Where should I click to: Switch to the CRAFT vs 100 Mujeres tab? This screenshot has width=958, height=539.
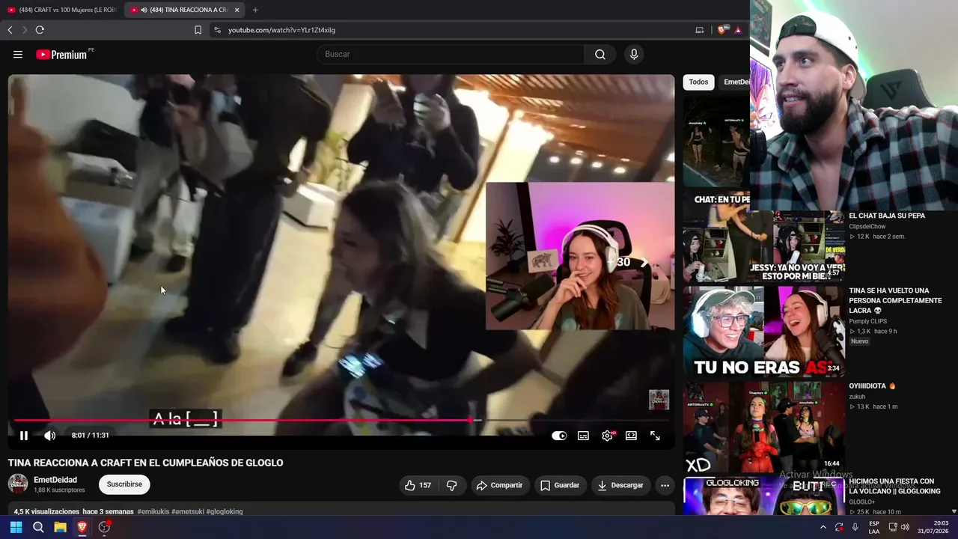click(x=61, y=10)
